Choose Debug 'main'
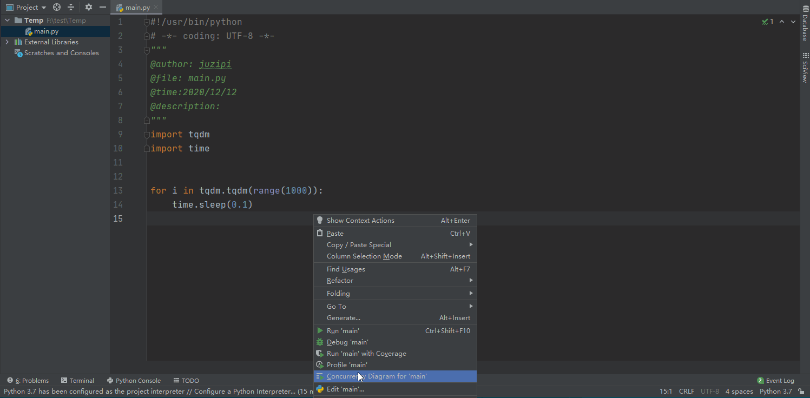Screen dimensions: 810x398 (x=395, y=342)
